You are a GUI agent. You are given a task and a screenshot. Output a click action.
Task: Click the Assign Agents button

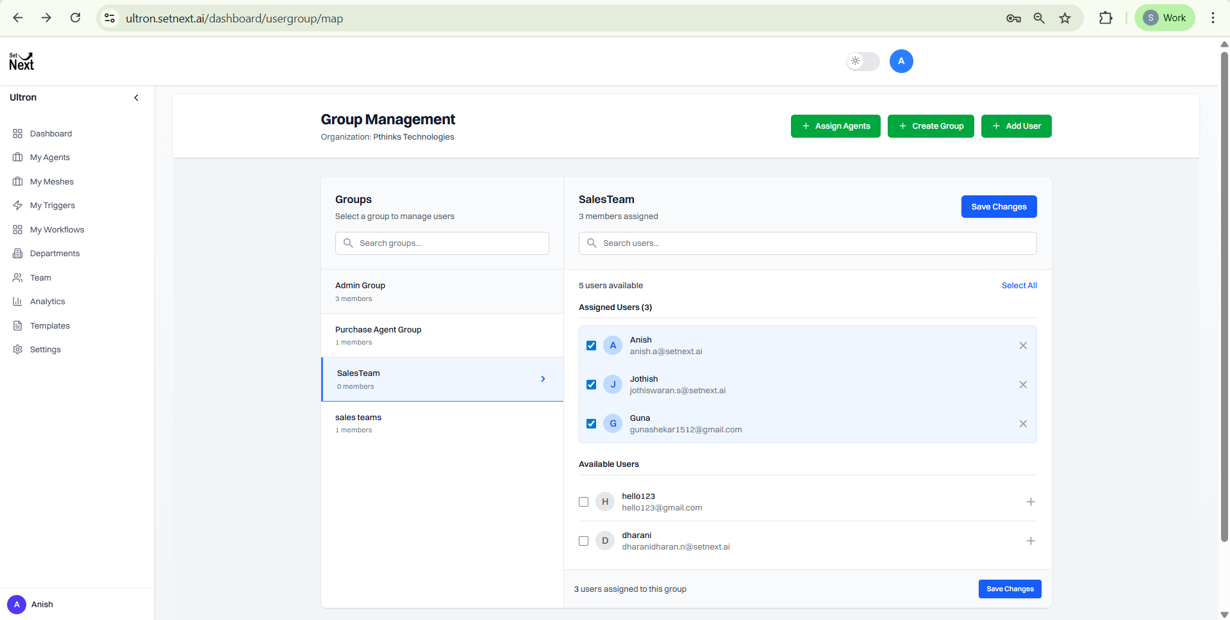(835, 126)
